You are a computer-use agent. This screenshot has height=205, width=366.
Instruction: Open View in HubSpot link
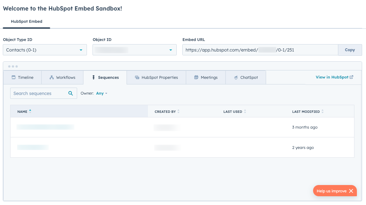332,77
